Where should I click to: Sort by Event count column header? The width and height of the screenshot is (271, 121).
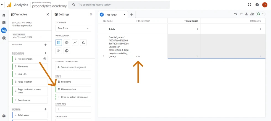click(191, 21)
